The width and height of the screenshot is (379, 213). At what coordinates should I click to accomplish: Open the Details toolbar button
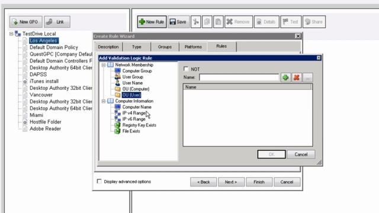coord(266,22)
